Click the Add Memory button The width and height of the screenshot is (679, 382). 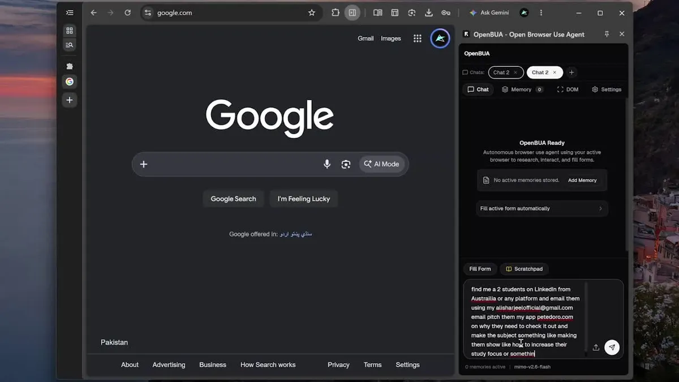582,180
